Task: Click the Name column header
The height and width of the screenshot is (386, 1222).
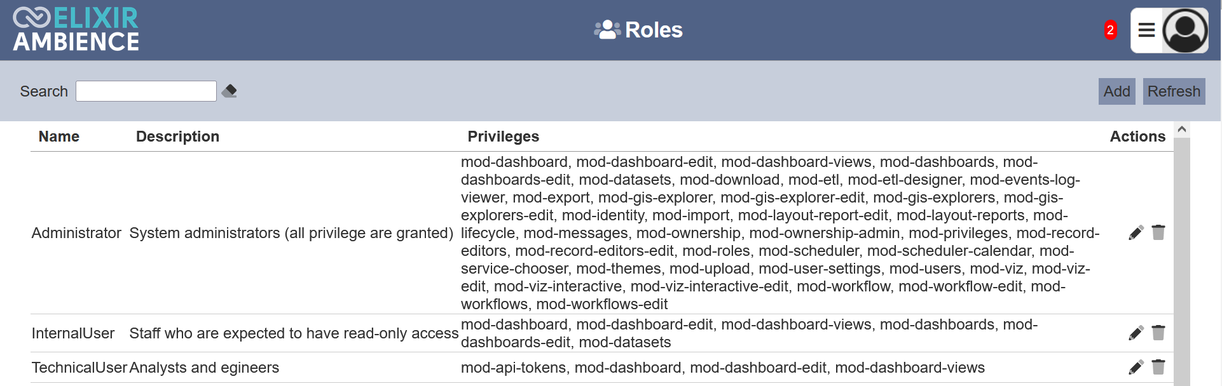Action: [59, 136]
